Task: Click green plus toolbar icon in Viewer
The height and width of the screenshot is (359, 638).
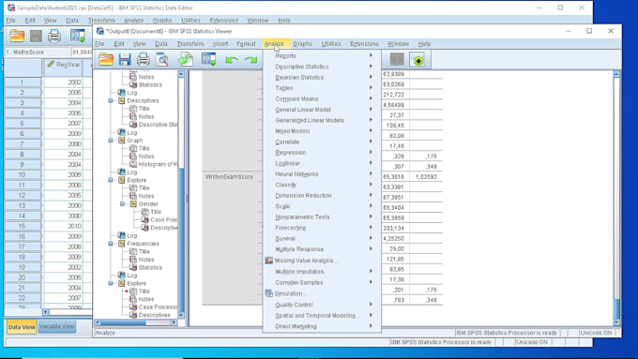Action: 418,60
